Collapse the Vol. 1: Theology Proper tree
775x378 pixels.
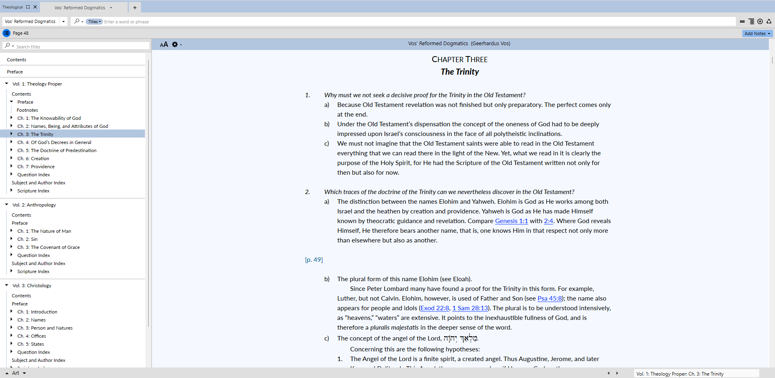(x=6, y=84)
